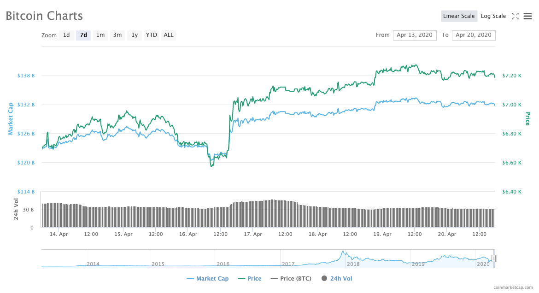Screen dimensions: 539x293
Task: Set zoom to ALL
Action: pyautogui.click(x=169, y=35)
